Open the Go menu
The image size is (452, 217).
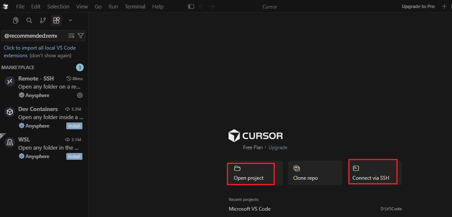(x=98, y=6)
